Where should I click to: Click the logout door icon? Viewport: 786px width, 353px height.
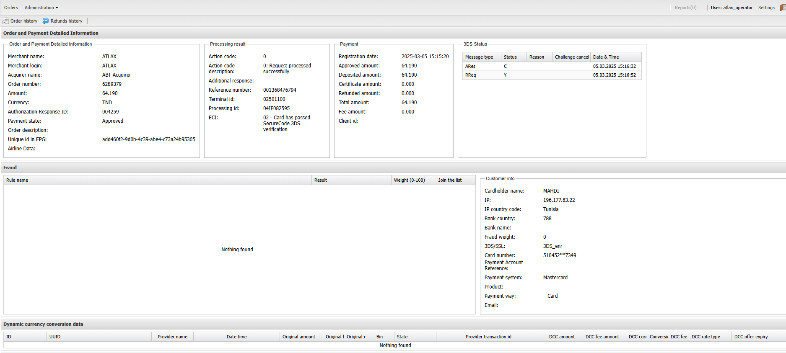click(x=782, y=8)
